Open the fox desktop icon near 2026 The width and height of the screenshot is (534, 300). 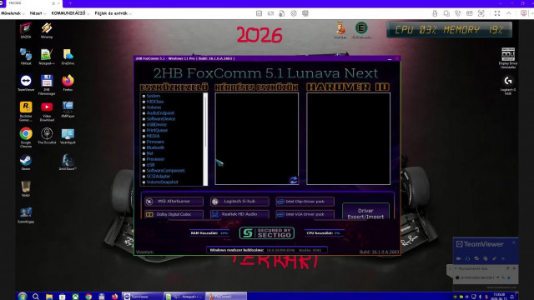click(340, 30)
